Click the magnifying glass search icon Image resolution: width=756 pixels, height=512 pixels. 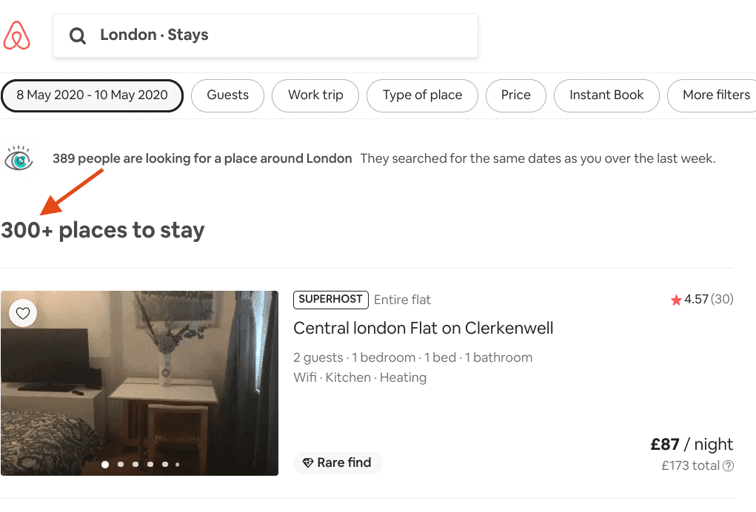[x=78, y=35]
